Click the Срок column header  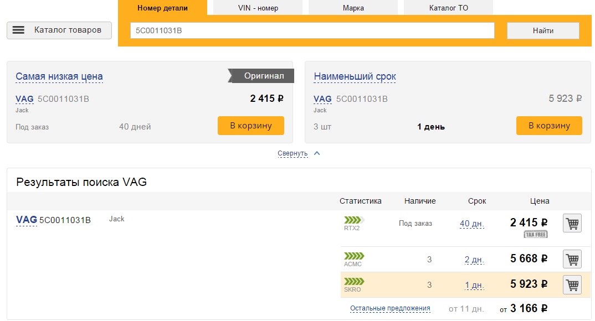(x=477, y=201)
